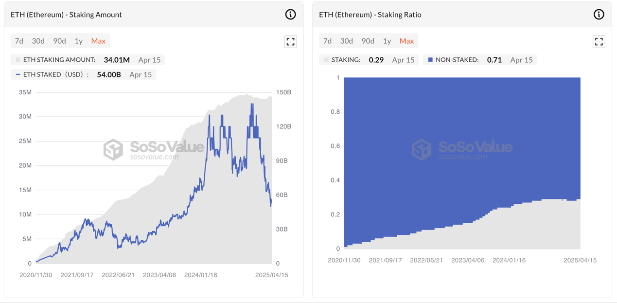Select 7d range on Staking Amount chart

click(19, 41)
